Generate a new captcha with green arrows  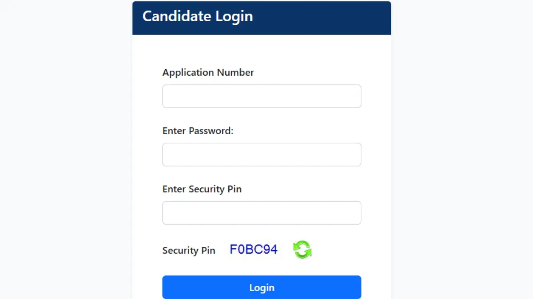302,249
